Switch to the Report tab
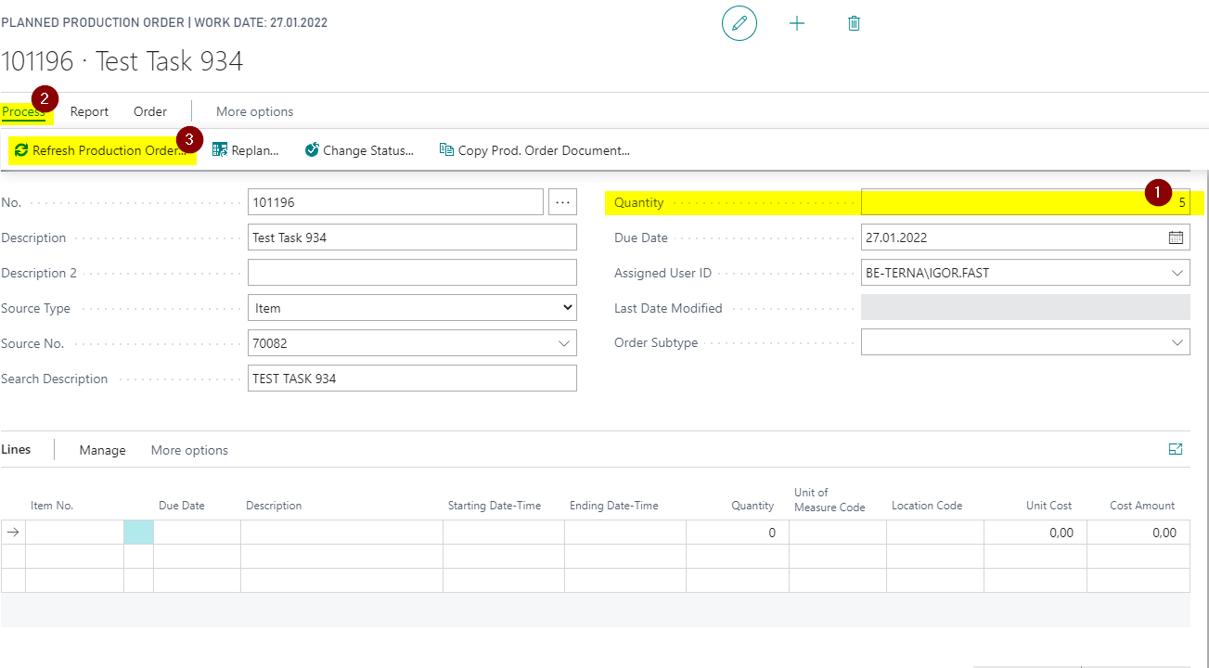The image size is (1209, 668). [90, 111]
